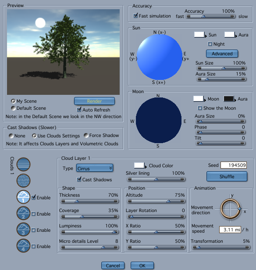Image resolution: width=256 pixels, height=270 pixels.
Task: Open the black Moon Aura color swatch
Action: [229, 99]
